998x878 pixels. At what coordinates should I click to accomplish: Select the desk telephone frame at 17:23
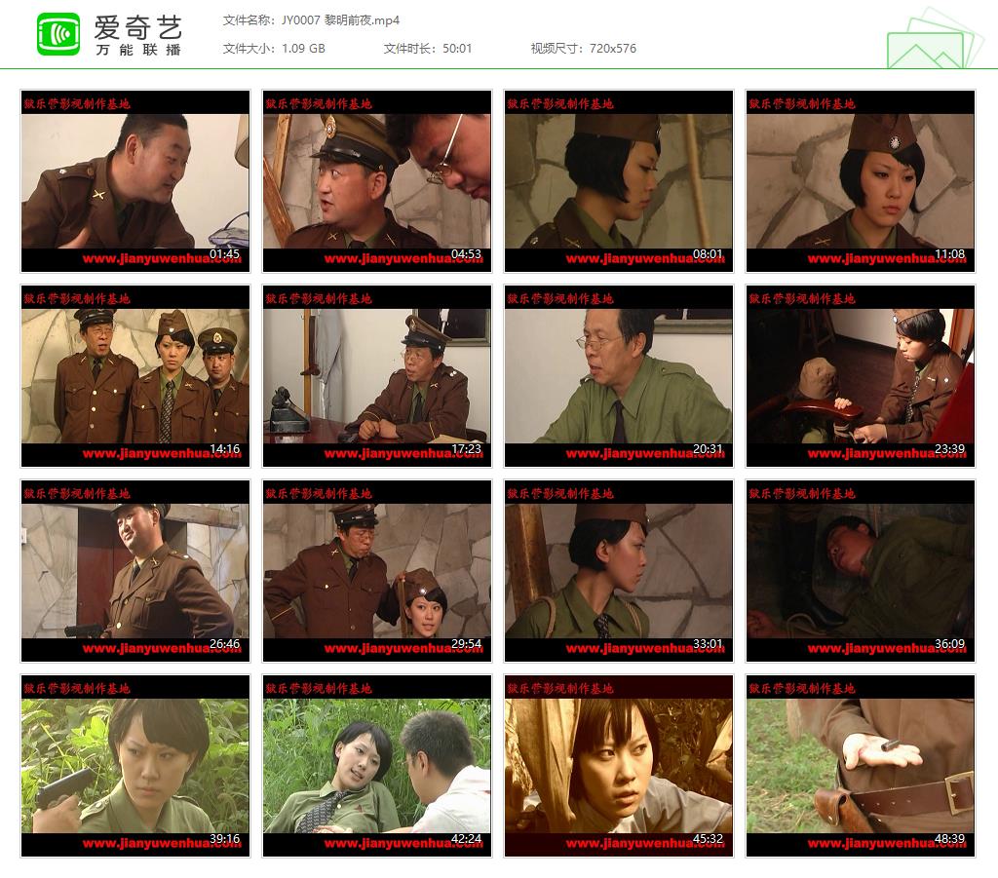point(377,376)
